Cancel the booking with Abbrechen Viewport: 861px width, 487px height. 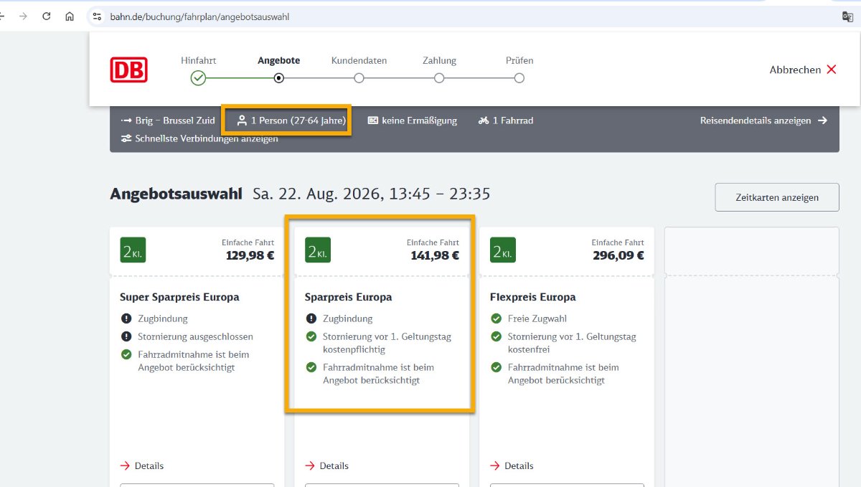point(803,70)
